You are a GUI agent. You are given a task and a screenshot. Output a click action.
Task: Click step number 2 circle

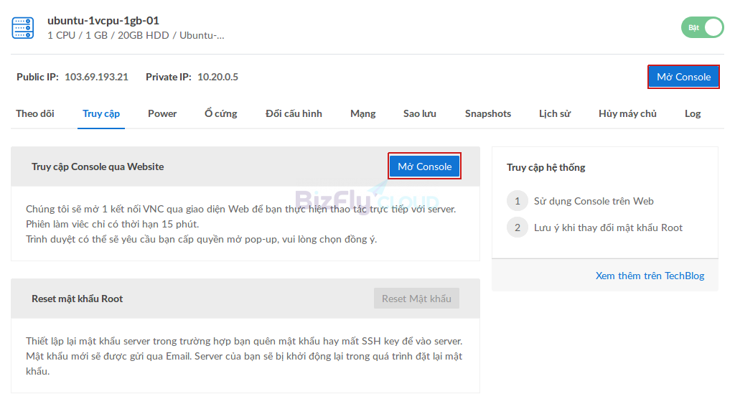click(518, 228)
